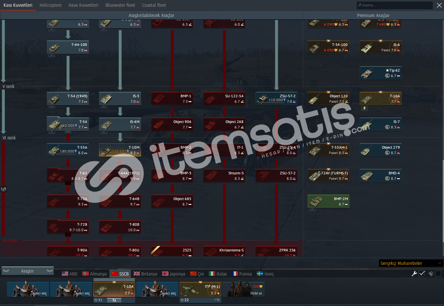Image resolution: width=444 pixels, height=306 pixels.
Task: Select the BMD-4 premium card
Action: (x=381, y=176)
